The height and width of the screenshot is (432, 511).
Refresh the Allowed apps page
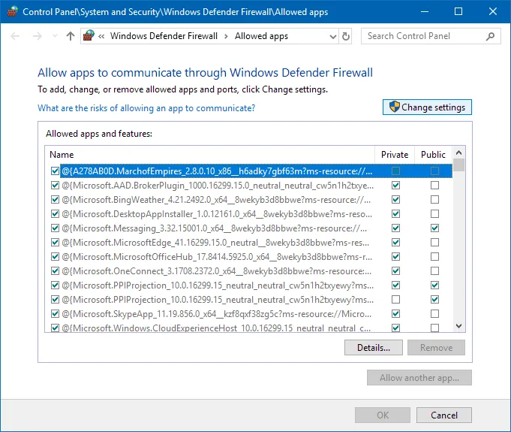tap(346, 36)
